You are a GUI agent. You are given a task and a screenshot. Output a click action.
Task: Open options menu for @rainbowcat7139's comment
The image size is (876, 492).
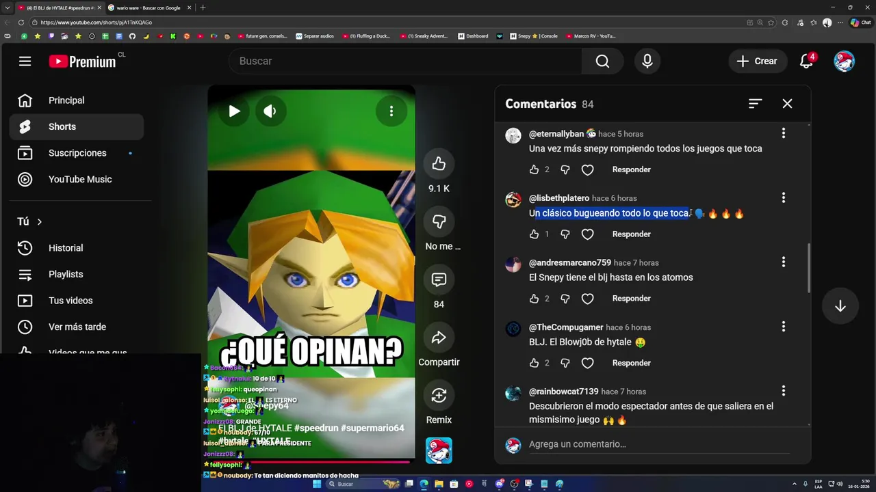[784, 391]
